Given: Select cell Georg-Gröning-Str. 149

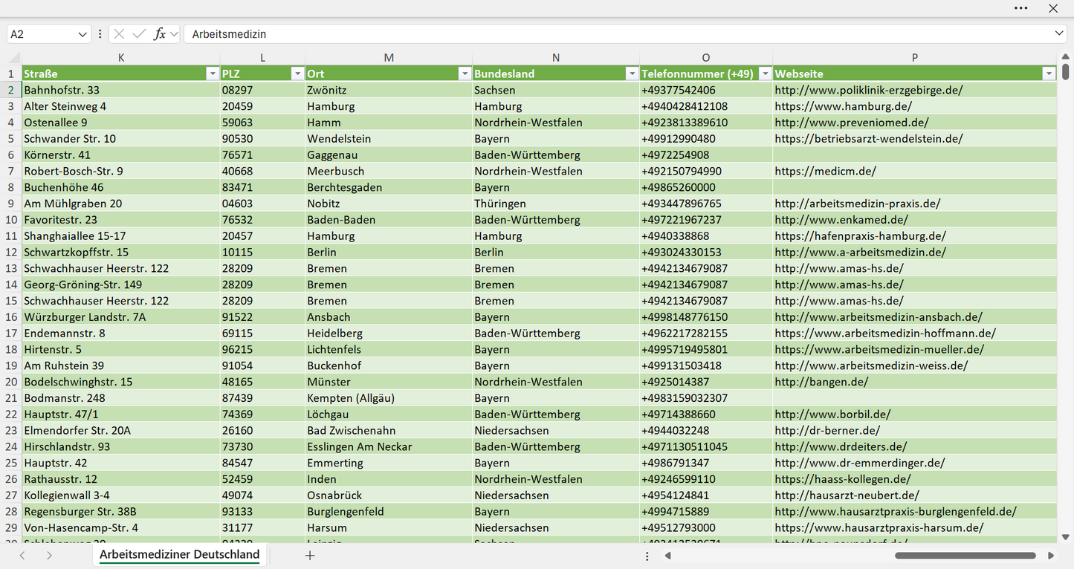Looking at the screenshot, I should click(121, 284).
